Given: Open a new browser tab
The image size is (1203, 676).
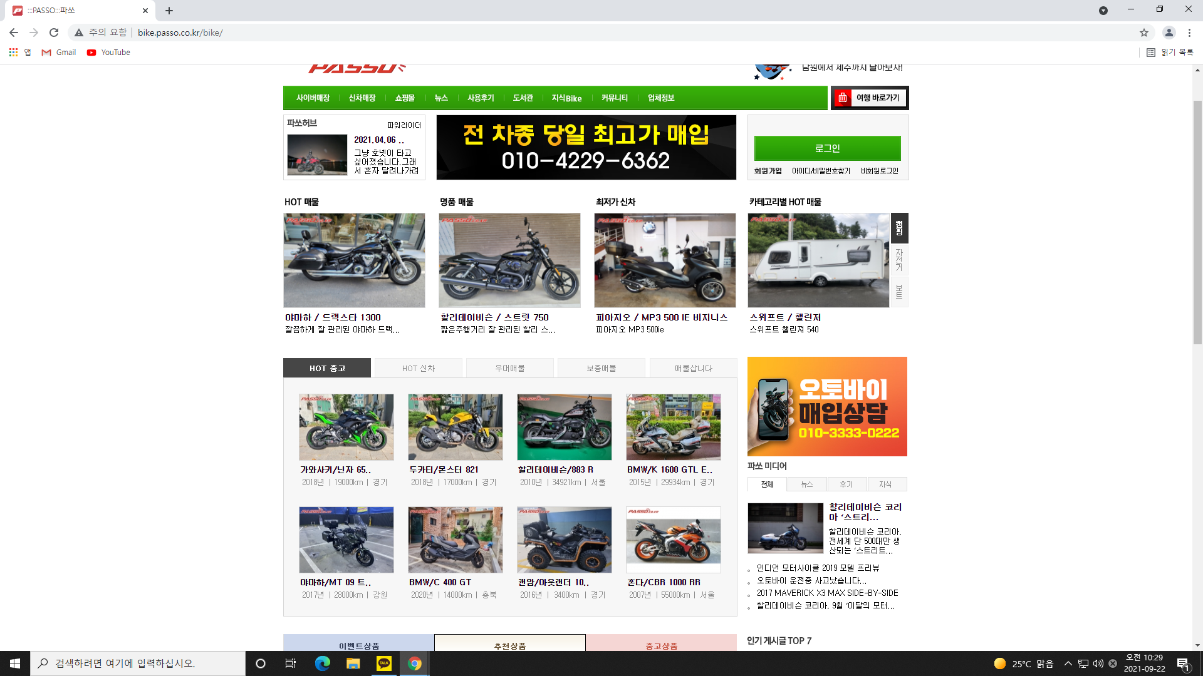Looking at the screenshot, I should (x=169, y=11).
